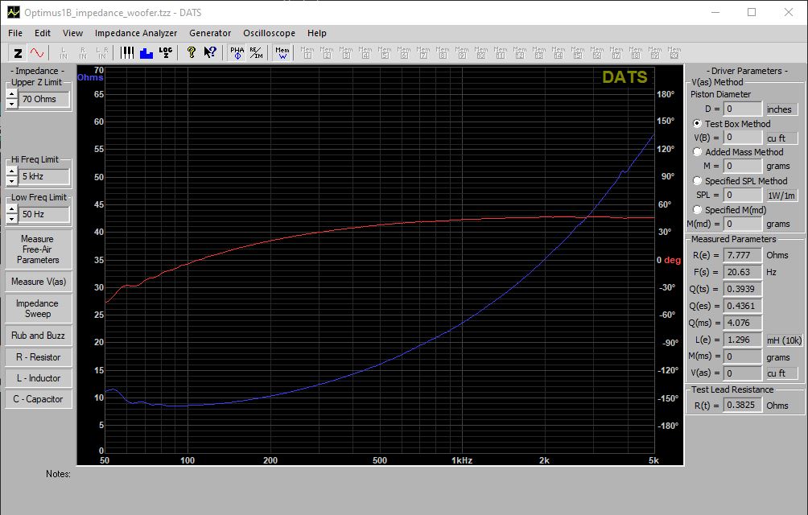Click the arrow question mark context help icon
Image resolution: width=808 pixels, height=515 pixels.
click(x=210, y=52)
